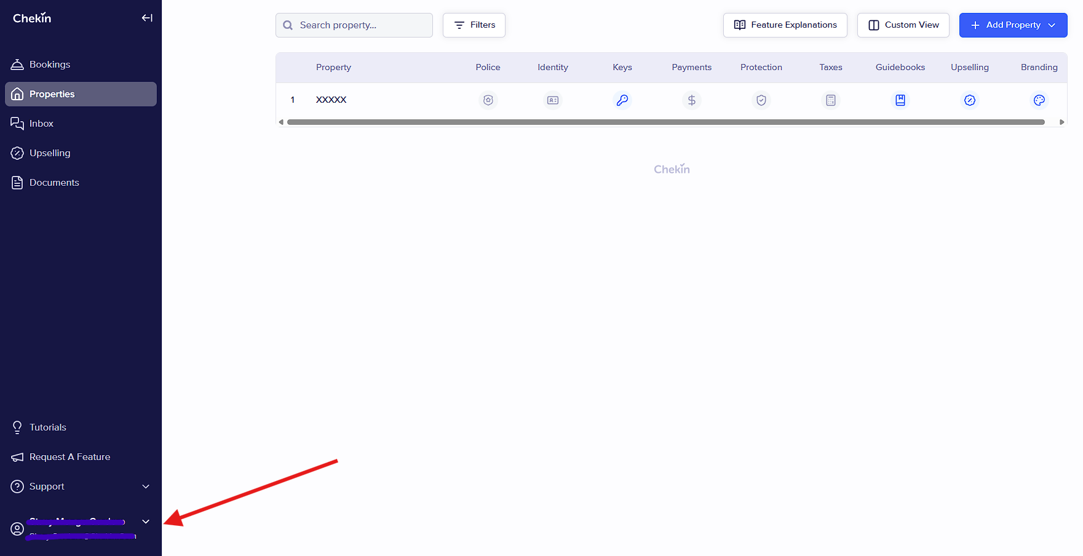Click the Upselling icon in the table row
Image resolution: width=1083 pixels, height=556 pixels.
pos(970,100)
